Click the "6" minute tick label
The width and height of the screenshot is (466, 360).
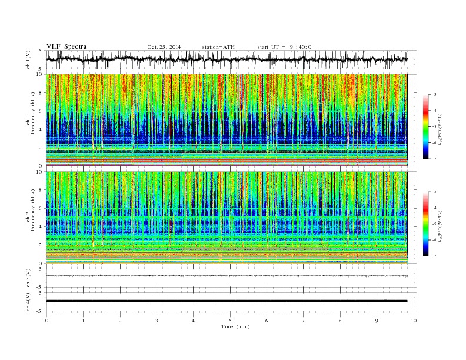(x=267, y=321)
